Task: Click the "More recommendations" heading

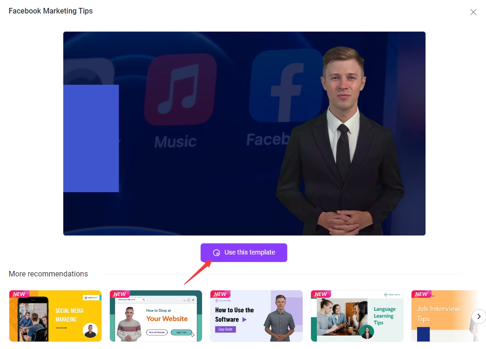Action: click(x=48, y=274)
